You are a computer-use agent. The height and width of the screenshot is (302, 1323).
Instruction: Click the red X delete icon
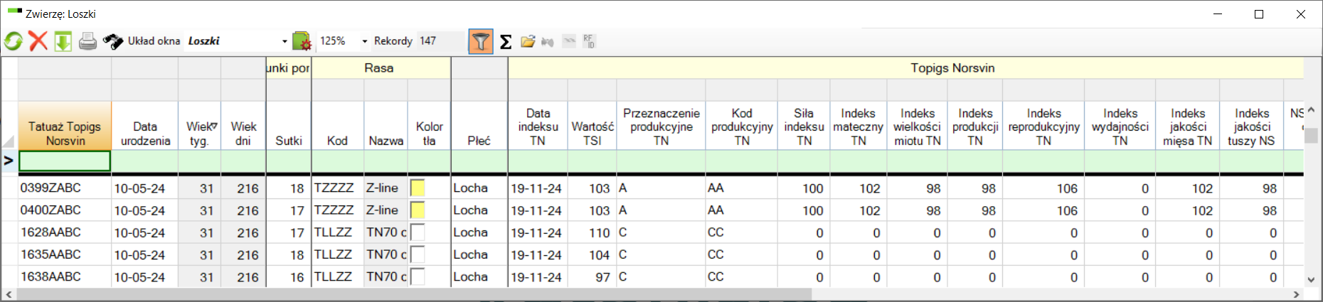point(38,41)
